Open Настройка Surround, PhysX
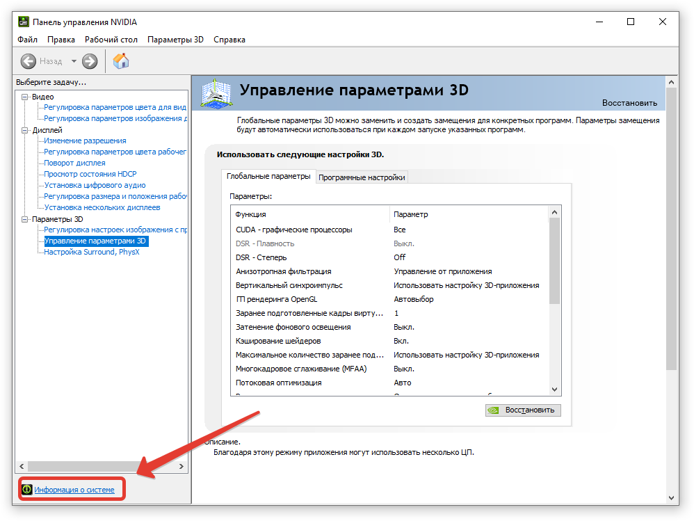This screenshot has height=521, width=694. 92,252
